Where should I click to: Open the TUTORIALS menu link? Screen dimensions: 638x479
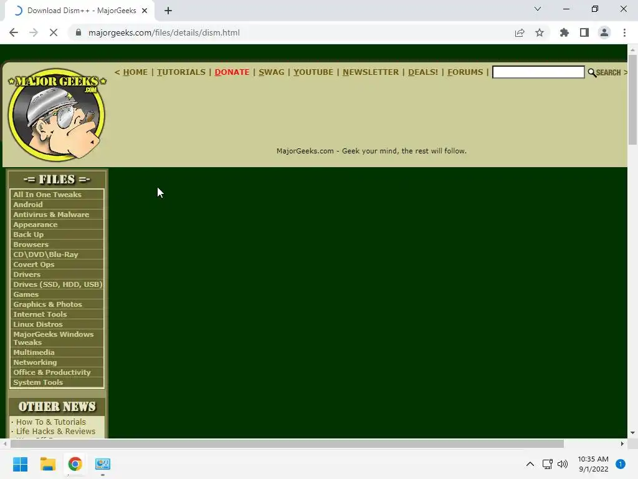pos(181,72)
